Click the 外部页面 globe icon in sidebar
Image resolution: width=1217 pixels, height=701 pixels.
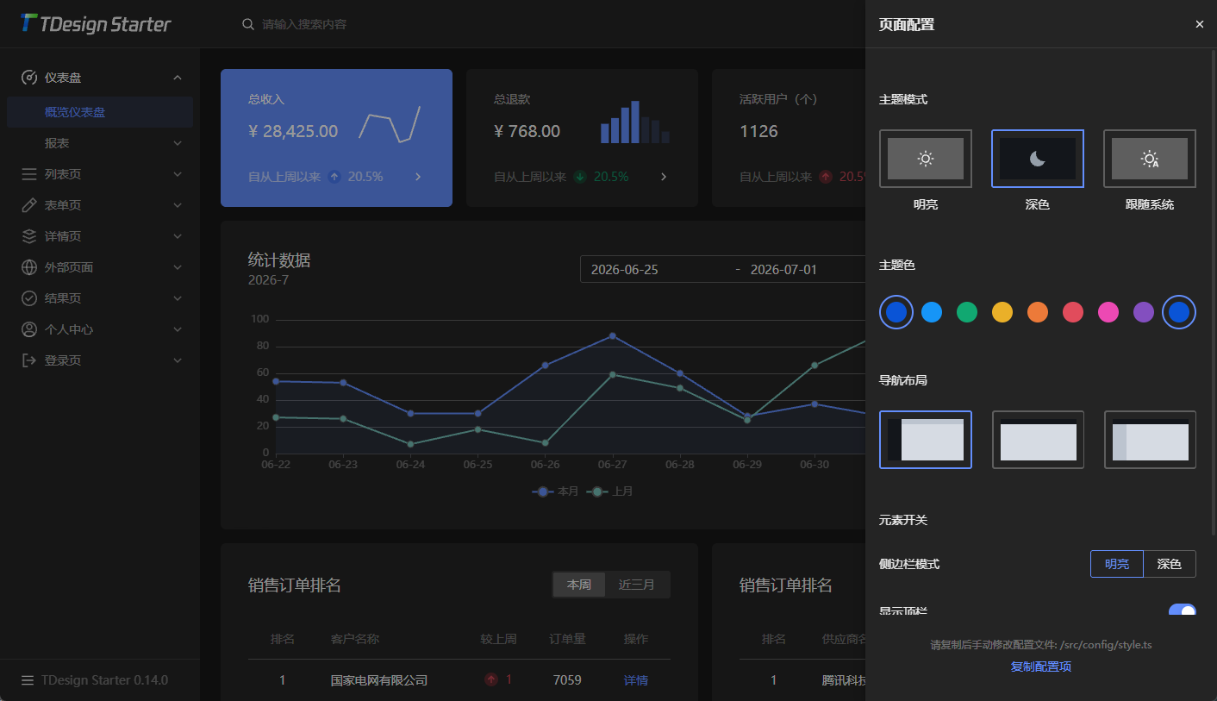tap(29, 267)
